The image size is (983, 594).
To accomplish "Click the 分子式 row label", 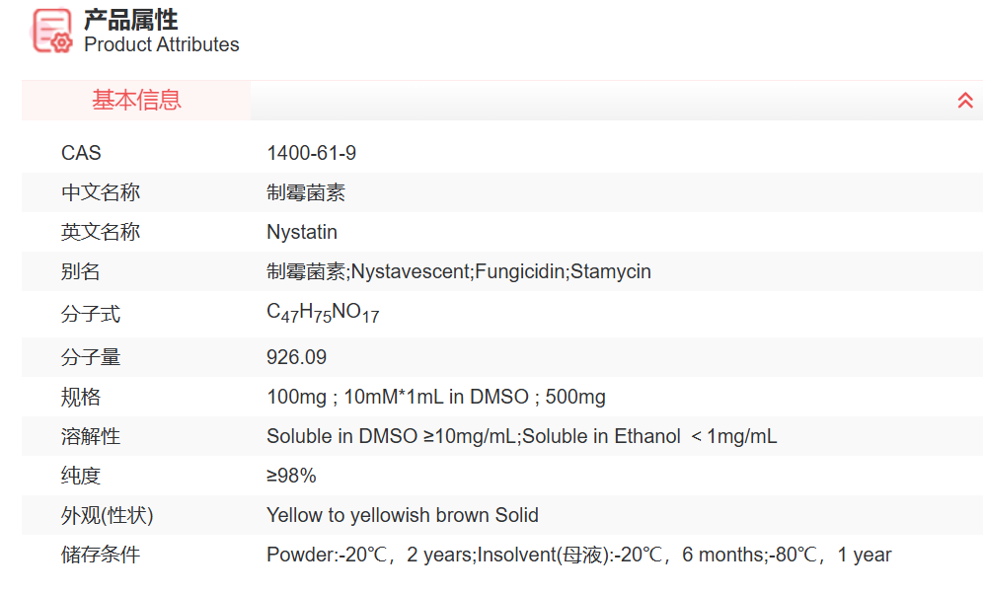I will (91, 314).
